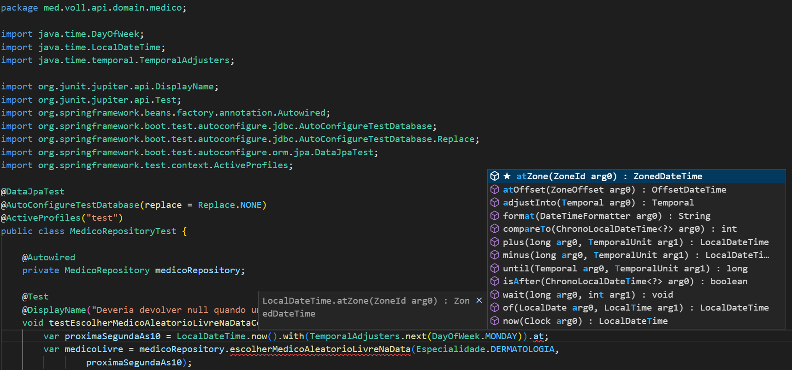
Task: Click the Autowired import line
Action: click(165, 113)
